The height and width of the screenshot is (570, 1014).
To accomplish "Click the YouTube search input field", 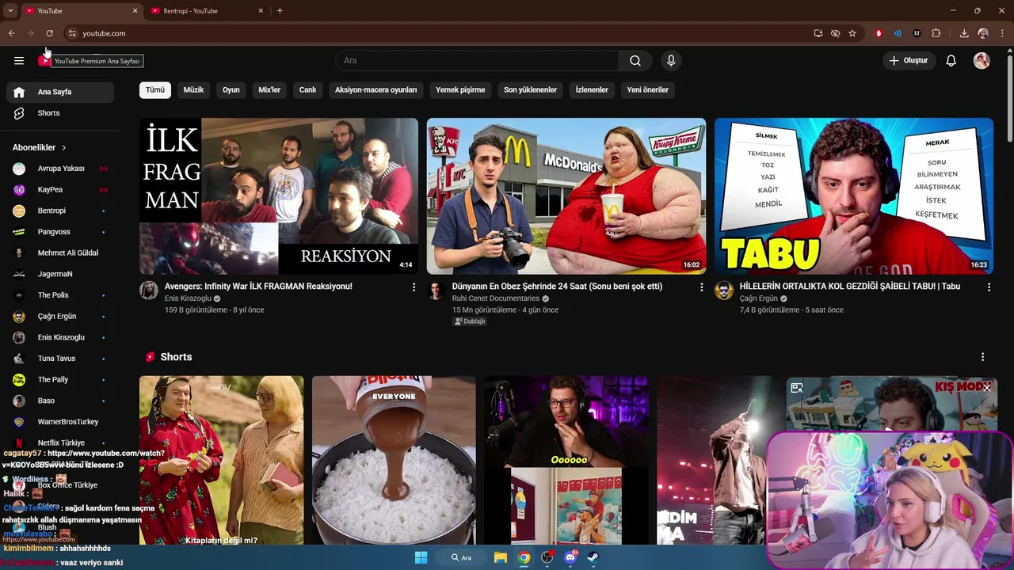I will click(478, 60).
